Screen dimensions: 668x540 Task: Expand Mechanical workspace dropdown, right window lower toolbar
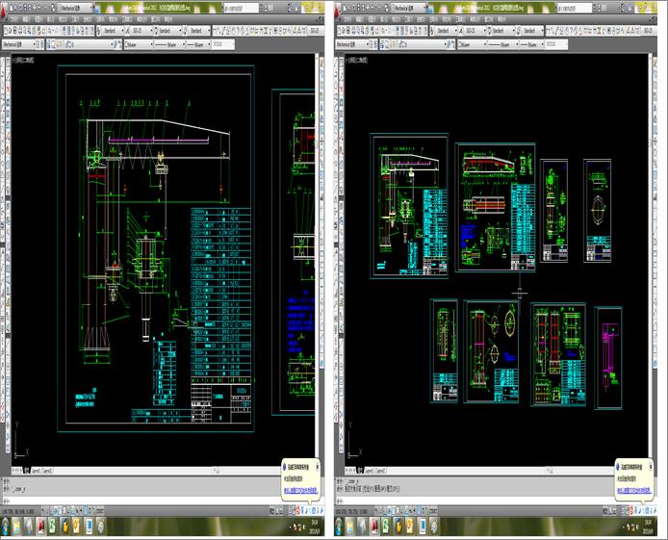tap(368, 44)
